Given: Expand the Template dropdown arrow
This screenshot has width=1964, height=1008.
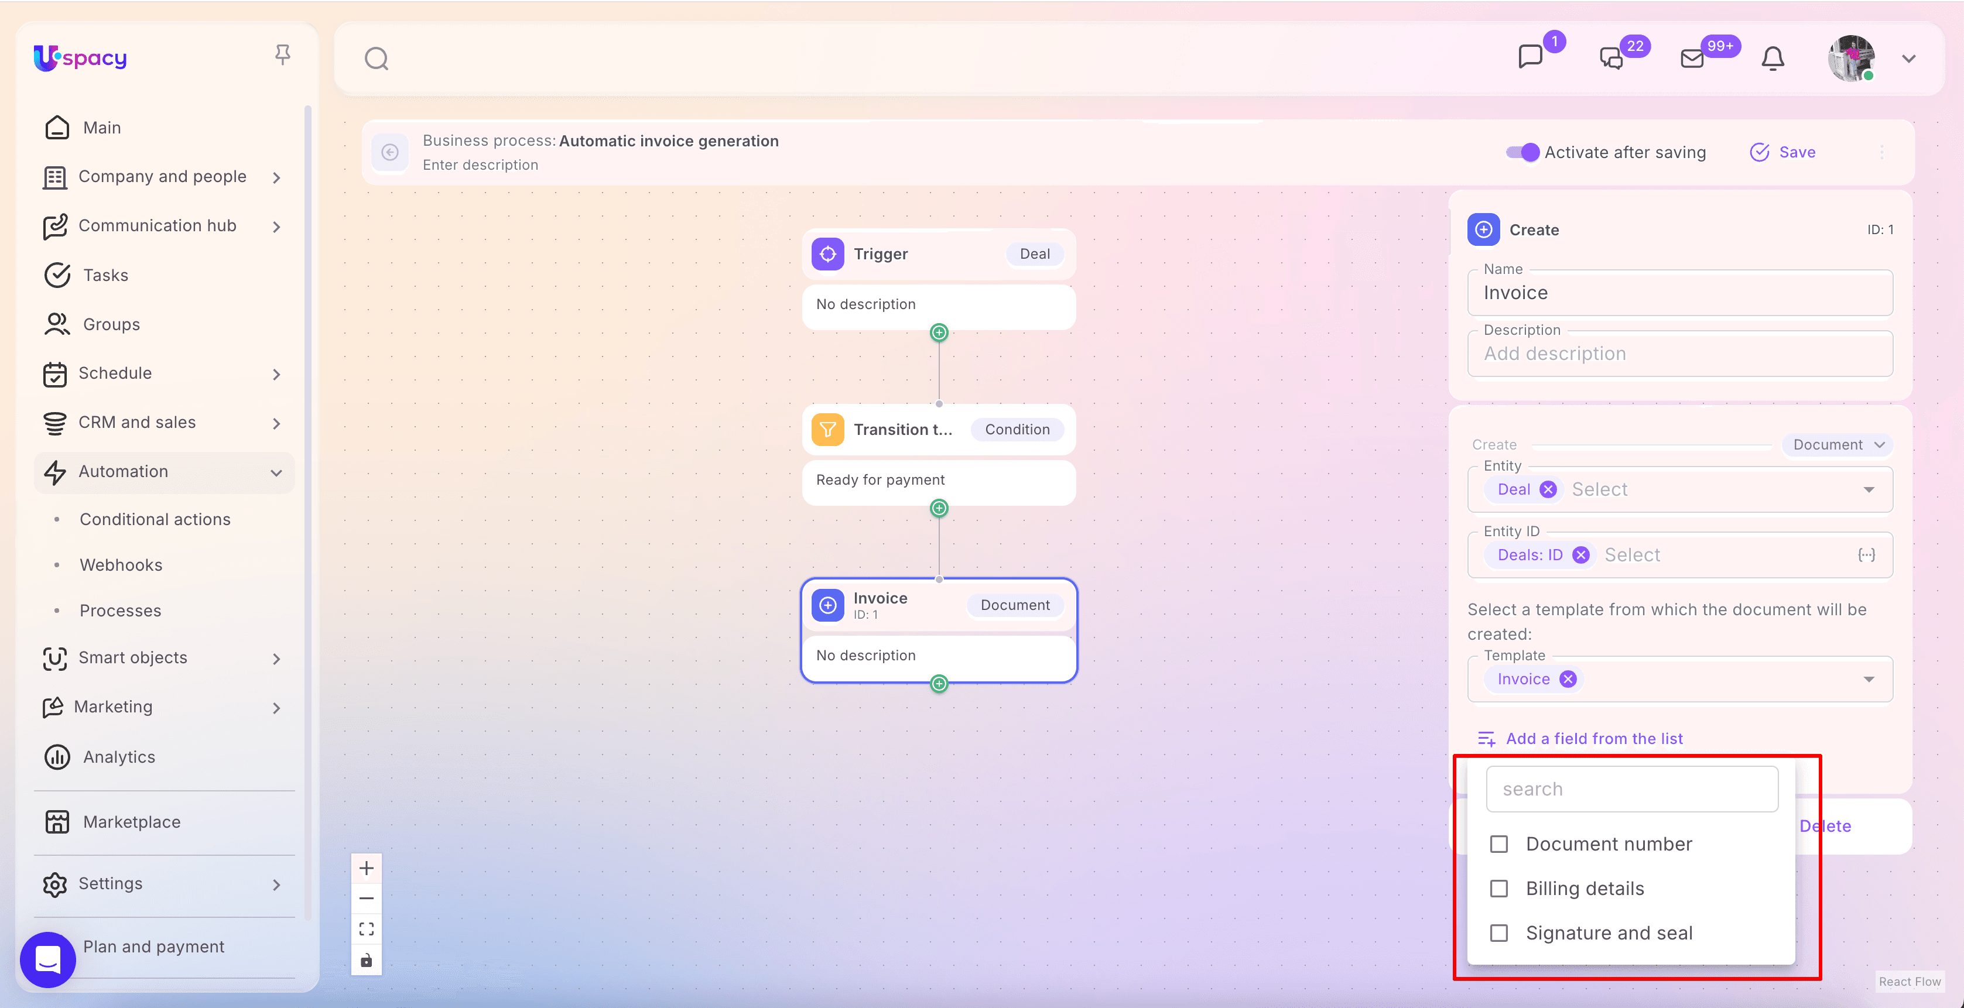Looking at the screenshot, I should (x=1869, y=680).
